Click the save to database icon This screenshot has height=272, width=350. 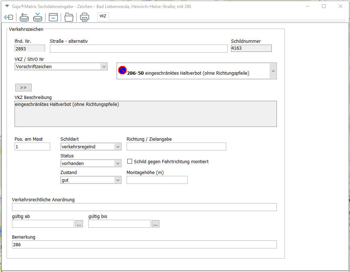tap(37, 17)
